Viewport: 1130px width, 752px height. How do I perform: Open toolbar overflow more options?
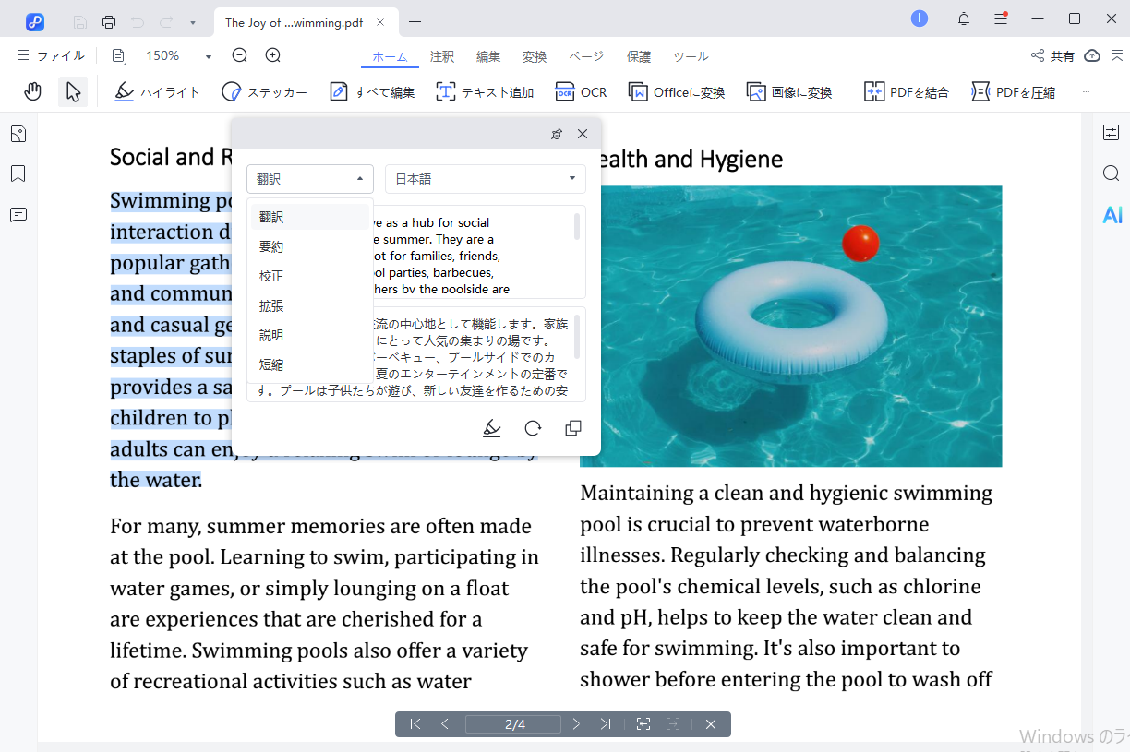(1087, 92)
